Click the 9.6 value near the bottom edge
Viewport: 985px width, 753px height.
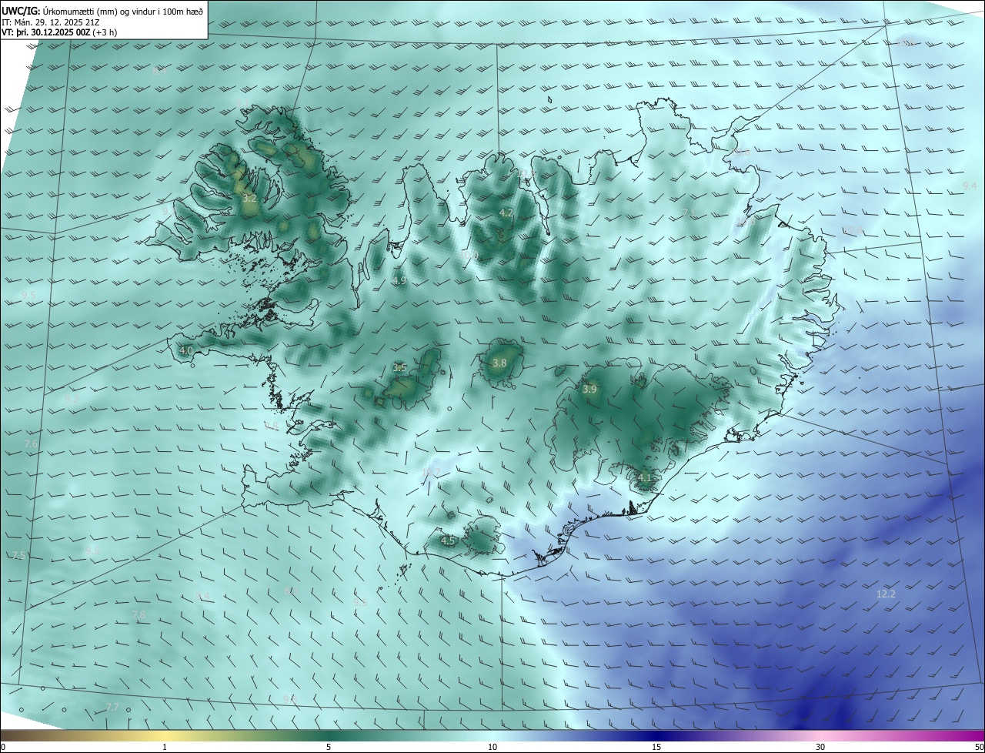point(289,698)
